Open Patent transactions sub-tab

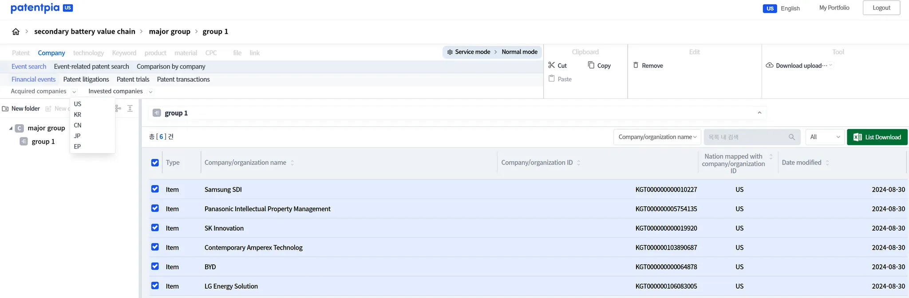(x=183, y=79)
